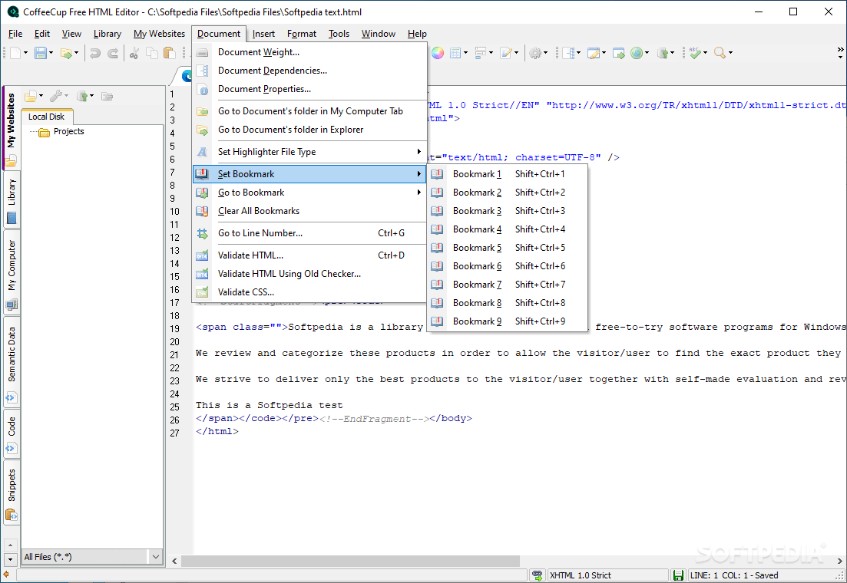This screenshot has width=847, height=583.
Task: Select the Local Disk tab
Action: point(46,117)
